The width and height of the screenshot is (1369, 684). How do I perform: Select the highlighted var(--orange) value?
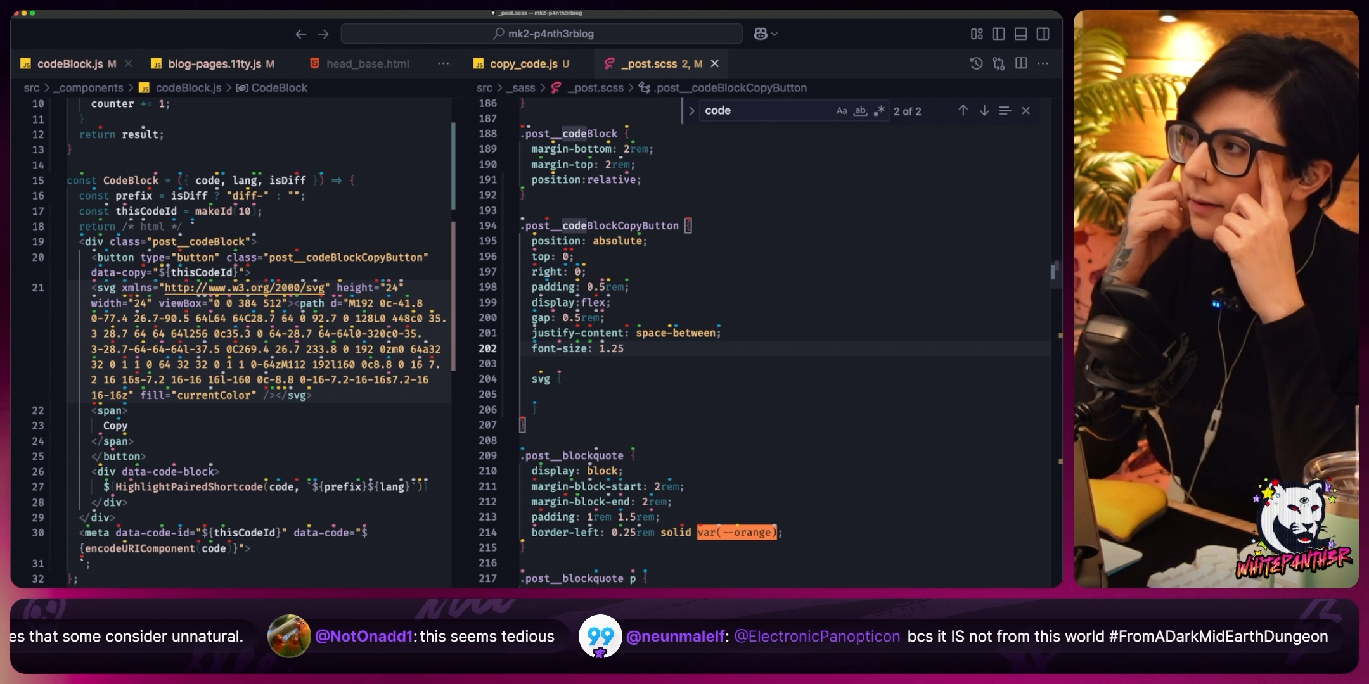point(736,532)
